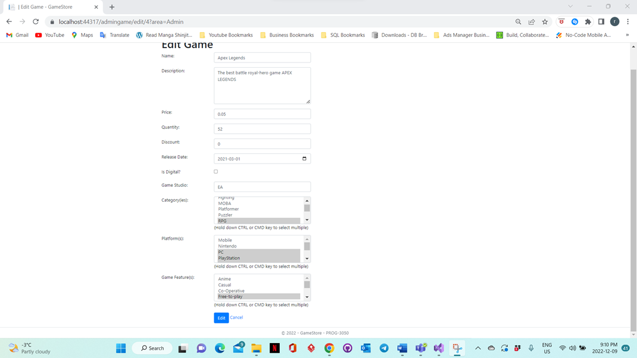The height and width of the screenshot is (358, 637).
Task: Click the Extensions puzzle piece icon
Action: (x=587, y=21)
